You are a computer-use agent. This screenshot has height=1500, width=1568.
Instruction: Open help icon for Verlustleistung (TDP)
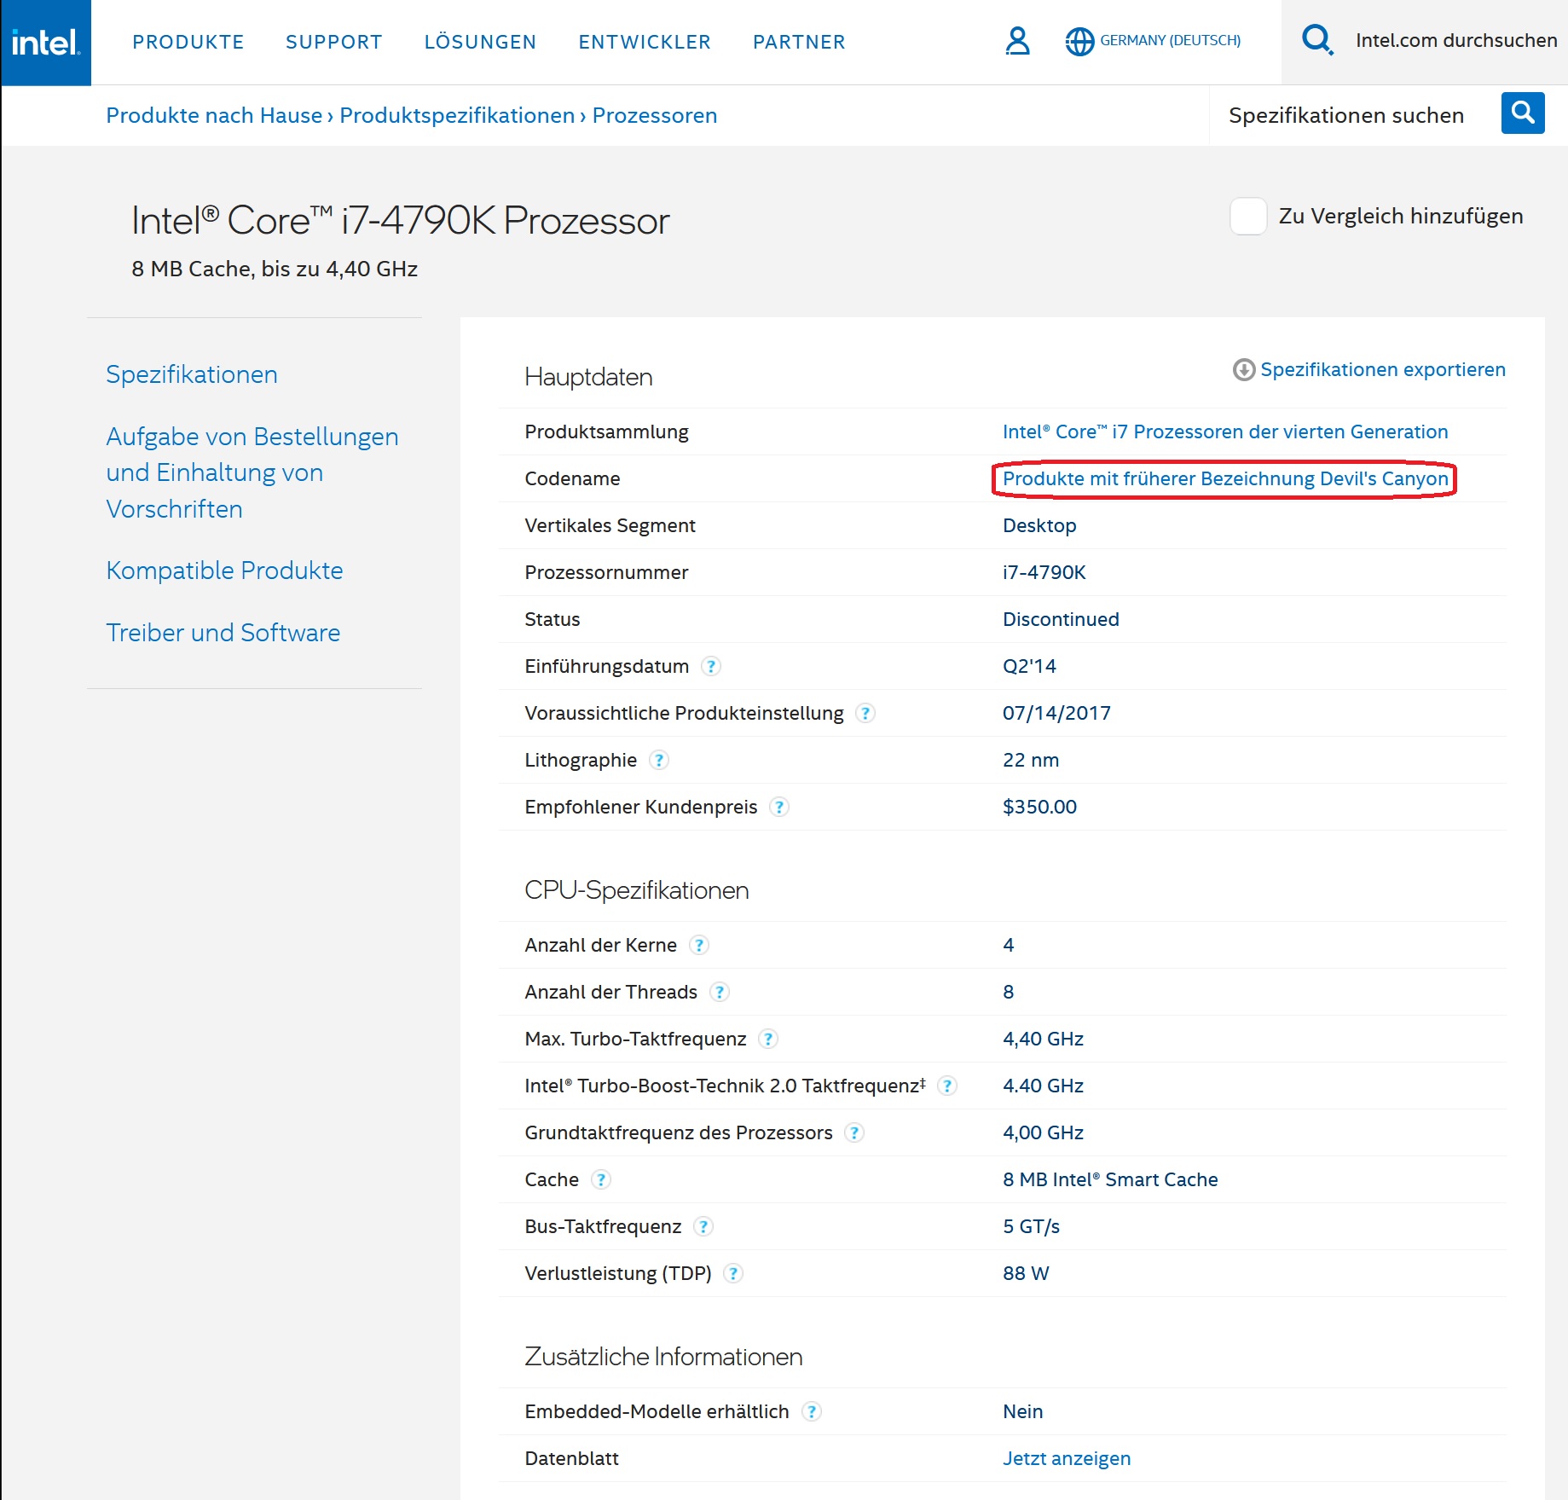[733, 1273]
